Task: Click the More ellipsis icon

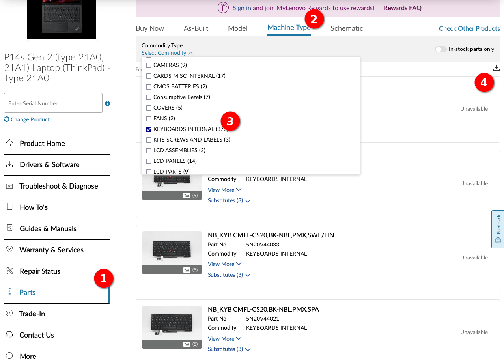Action: [x=9, y=356]
